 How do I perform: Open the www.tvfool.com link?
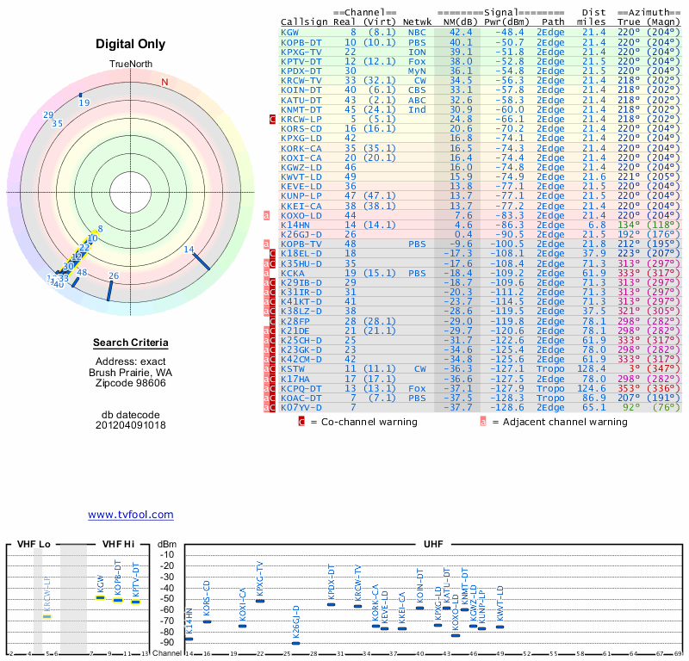130,515
